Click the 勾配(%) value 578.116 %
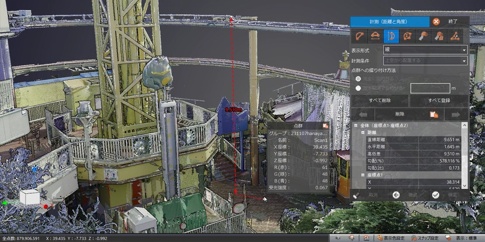 [x=450, y=161]
